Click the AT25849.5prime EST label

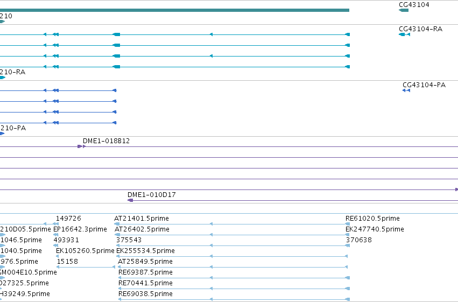coord(145,262)
